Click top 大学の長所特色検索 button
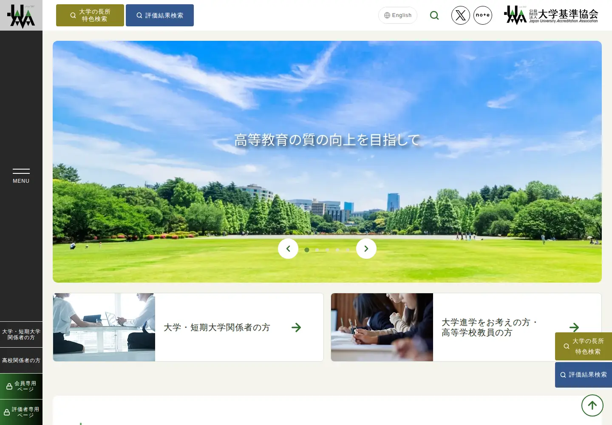Viewport: 612px width, 425px height. (x=90, y=15)
